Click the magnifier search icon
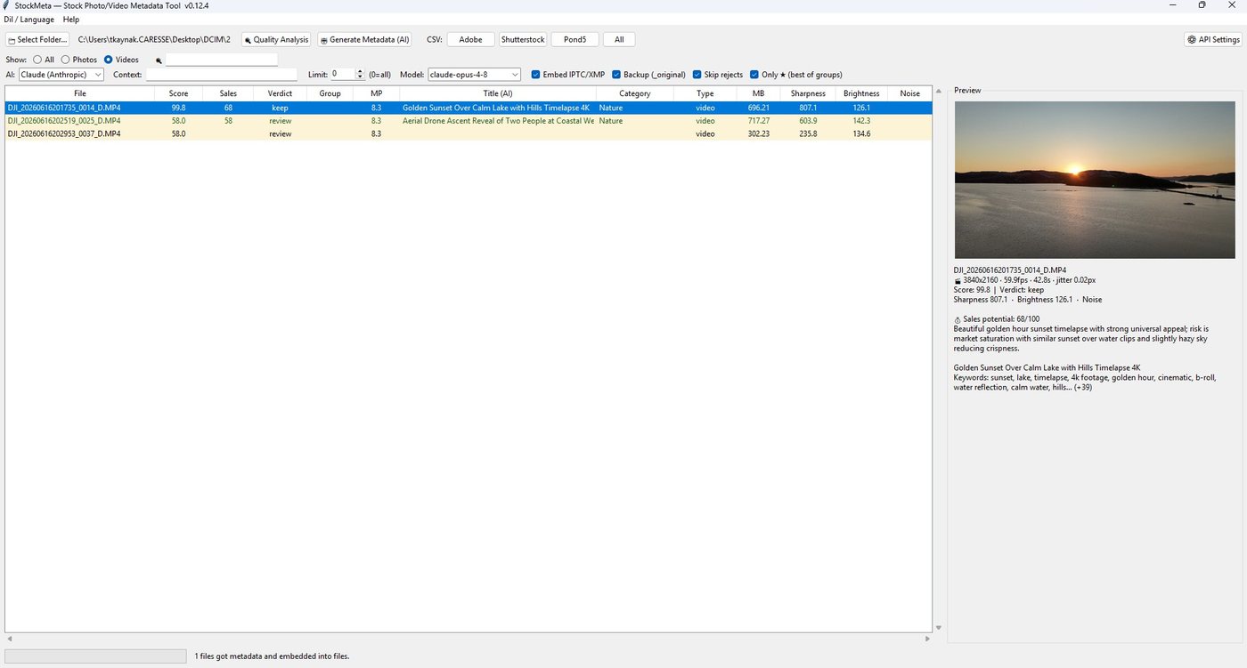This screenshot has width=1247, height=668. click(x=159, y=60)
